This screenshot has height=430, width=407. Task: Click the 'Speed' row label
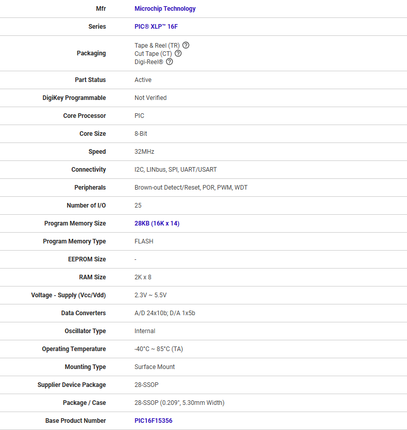[97, 151]
